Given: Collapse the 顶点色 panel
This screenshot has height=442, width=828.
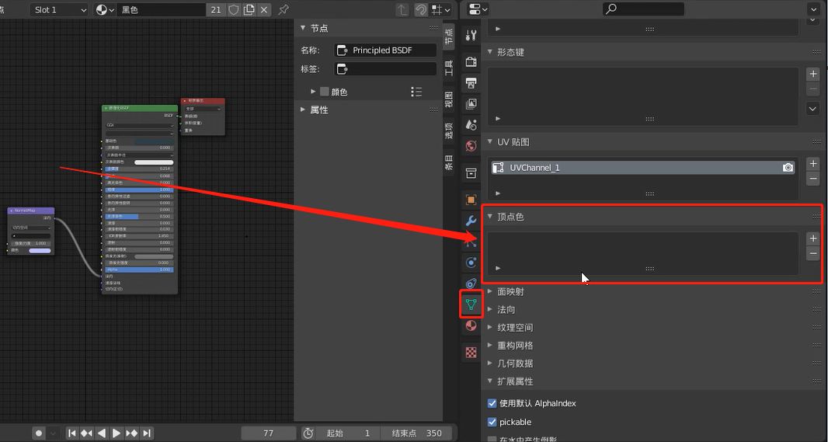Looking at the screenshot, I should [490, 217].
